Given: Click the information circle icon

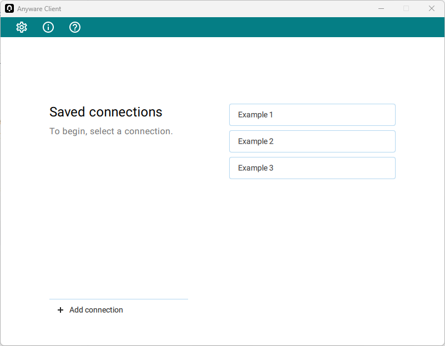Looking at the screenshot, I should coord(48,27).
